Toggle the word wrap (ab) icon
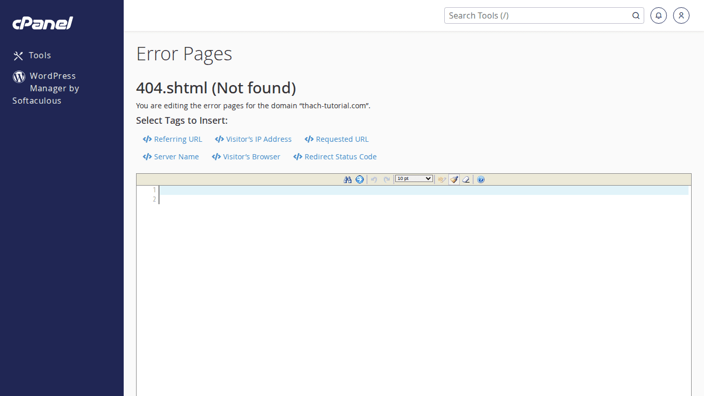 pyautogui.click(x=441, y=179)
